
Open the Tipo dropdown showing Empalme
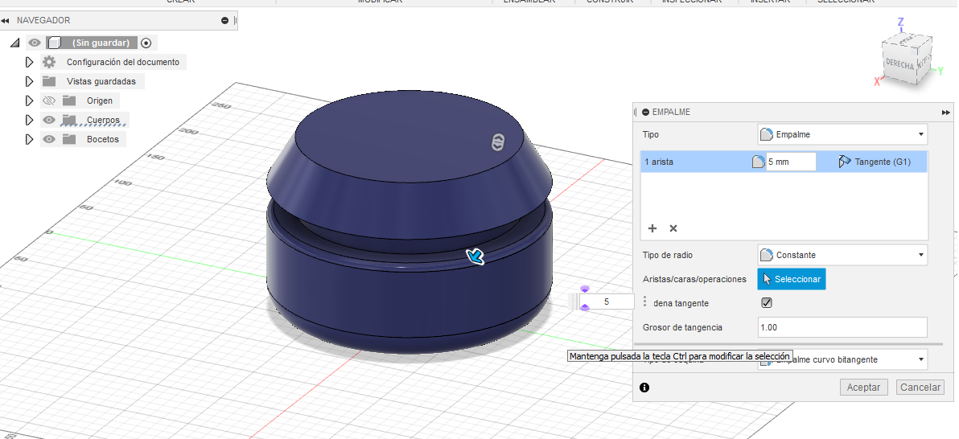842,134
